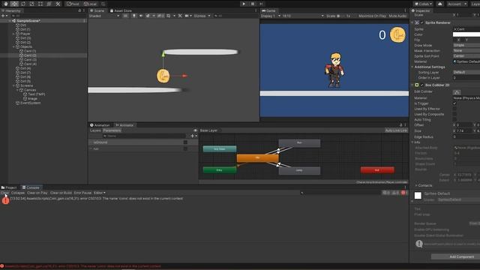
Task: Switch to the Scene tab
Action: [97, 10]
